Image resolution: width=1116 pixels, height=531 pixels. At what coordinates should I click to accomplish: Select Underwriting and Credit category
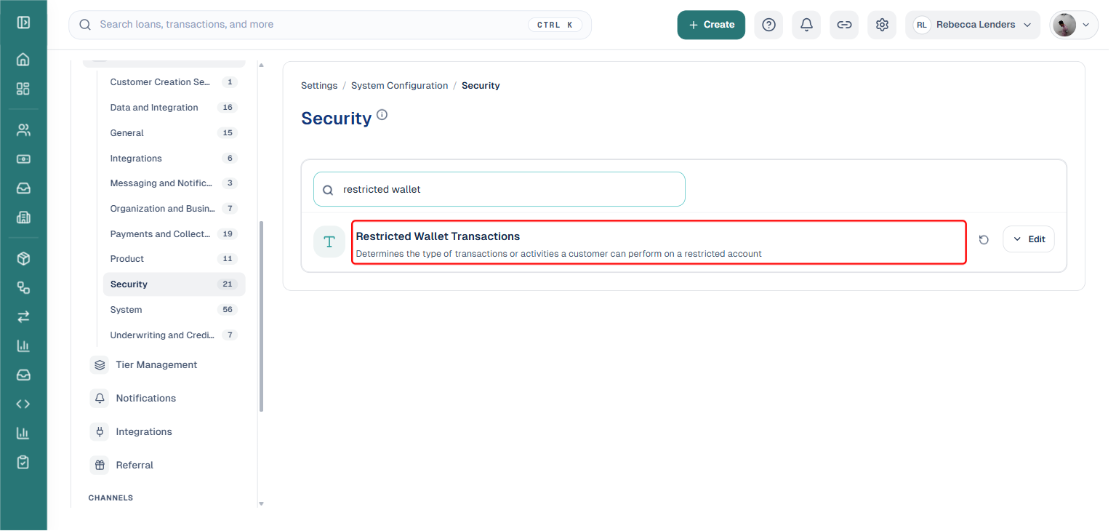pyautogui.click(x=174, y=335)
